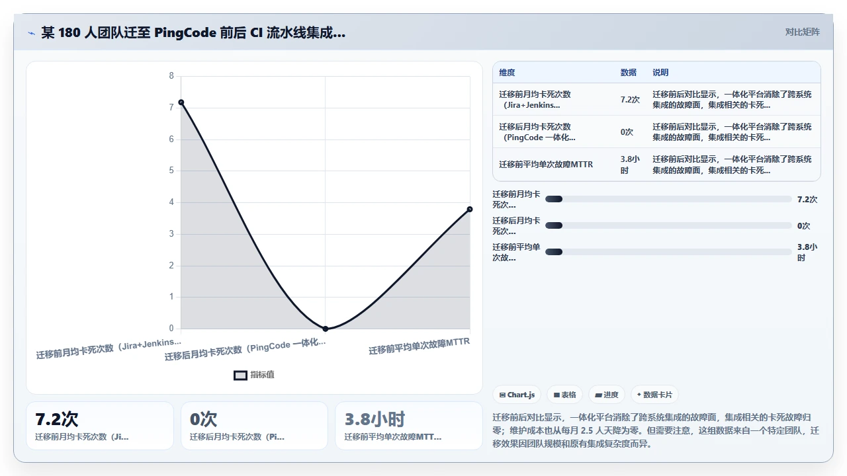This screenshot has height=476, width=847.
Task: Click the x-axis label 迁移前平均单次故障MTTR
Action: point(420,346)
